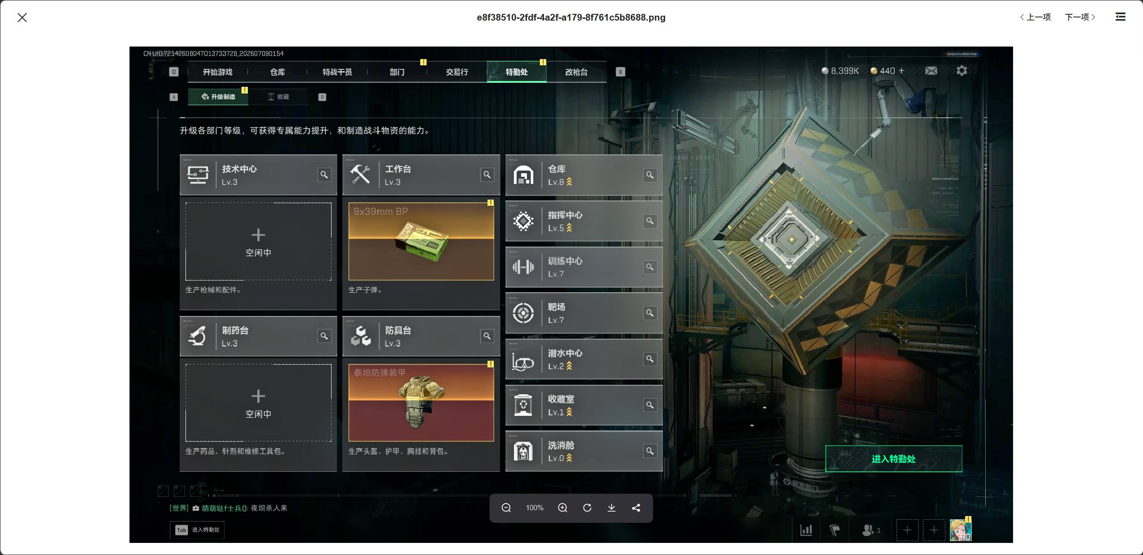Inspect 技术中心 details with the magnifier icon
Screen dimensions: 1143x555
point(324,175)
